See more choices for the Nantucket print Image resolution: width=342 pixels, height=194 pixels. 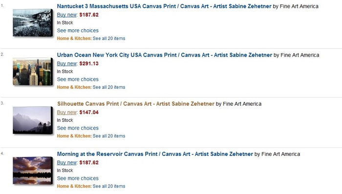(x=78, y=30)
